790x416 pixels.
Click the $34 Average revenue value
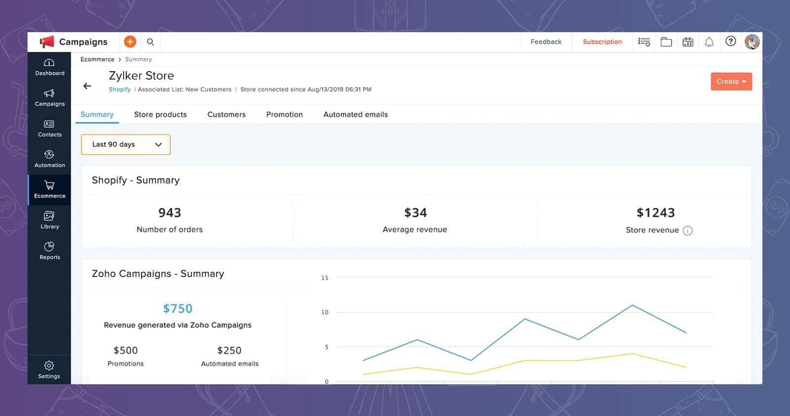[x=415, y=213]
